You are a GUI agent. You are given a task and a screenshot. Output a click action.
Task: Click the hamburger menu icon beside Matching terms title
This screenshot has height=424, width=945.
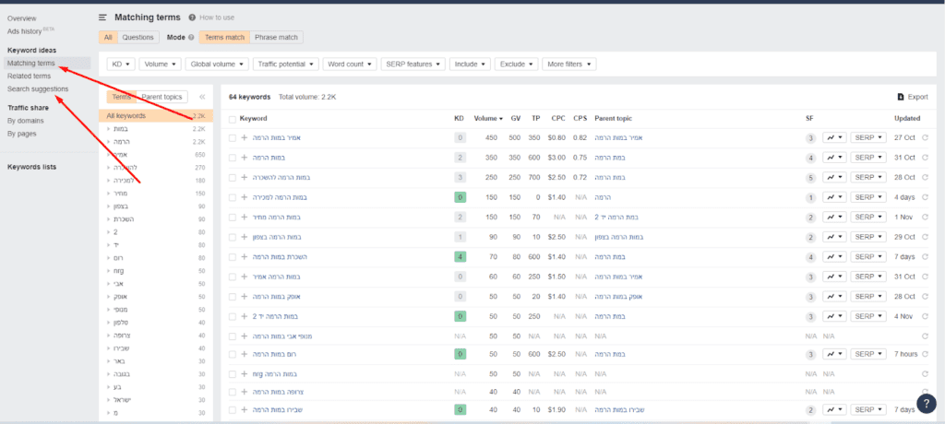coord(102,18)
